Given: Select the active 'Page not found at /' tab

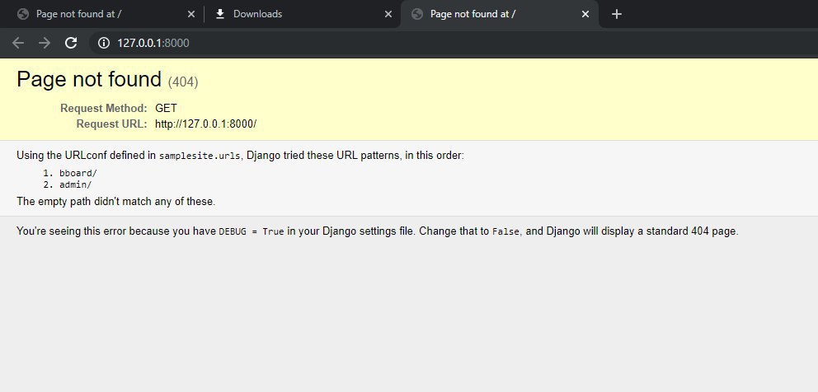Looking at the screenshot, I should pos(500,14).
